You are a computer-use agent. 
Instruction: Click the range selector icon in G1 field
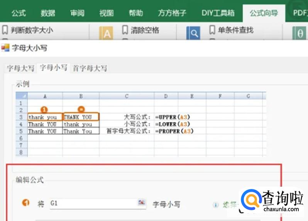coord(141,202)
